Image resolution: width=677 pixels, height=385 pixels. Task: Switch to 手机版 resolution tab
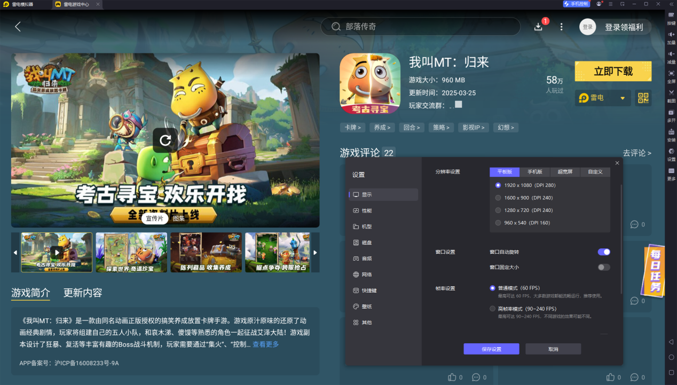(535, 172)
